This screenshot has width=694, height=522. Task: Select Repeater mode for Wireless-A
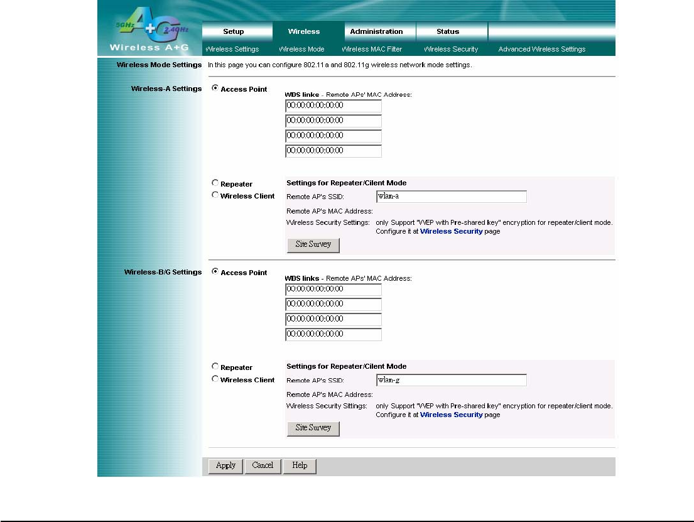click(x=215, y=183)
